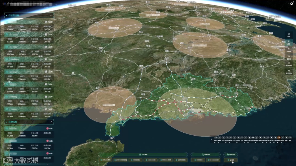Select the line with 1069KM mileage
This screenshot has height=166, width=296.
29,51
